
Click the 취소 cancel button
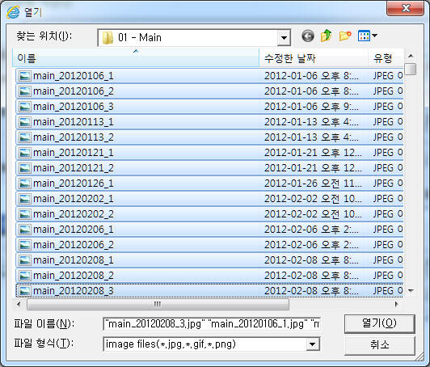click(380, 345)
